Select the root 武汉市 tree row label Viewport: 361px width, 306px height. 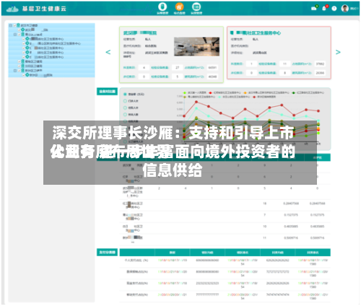(x=29, y=25)
